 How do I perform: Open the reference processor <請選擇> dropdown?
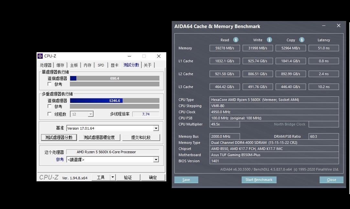[x=156, y=159]
